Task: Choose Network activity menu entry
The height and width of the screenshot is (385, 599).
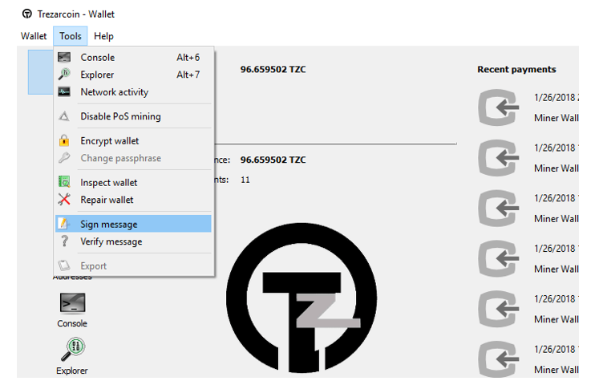Action: coord(133,92)
